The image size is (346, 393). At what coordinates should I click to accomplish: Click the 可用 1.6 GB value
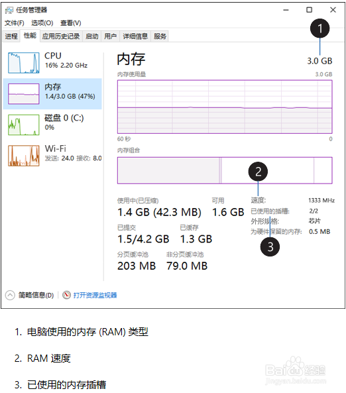(228, 212)
